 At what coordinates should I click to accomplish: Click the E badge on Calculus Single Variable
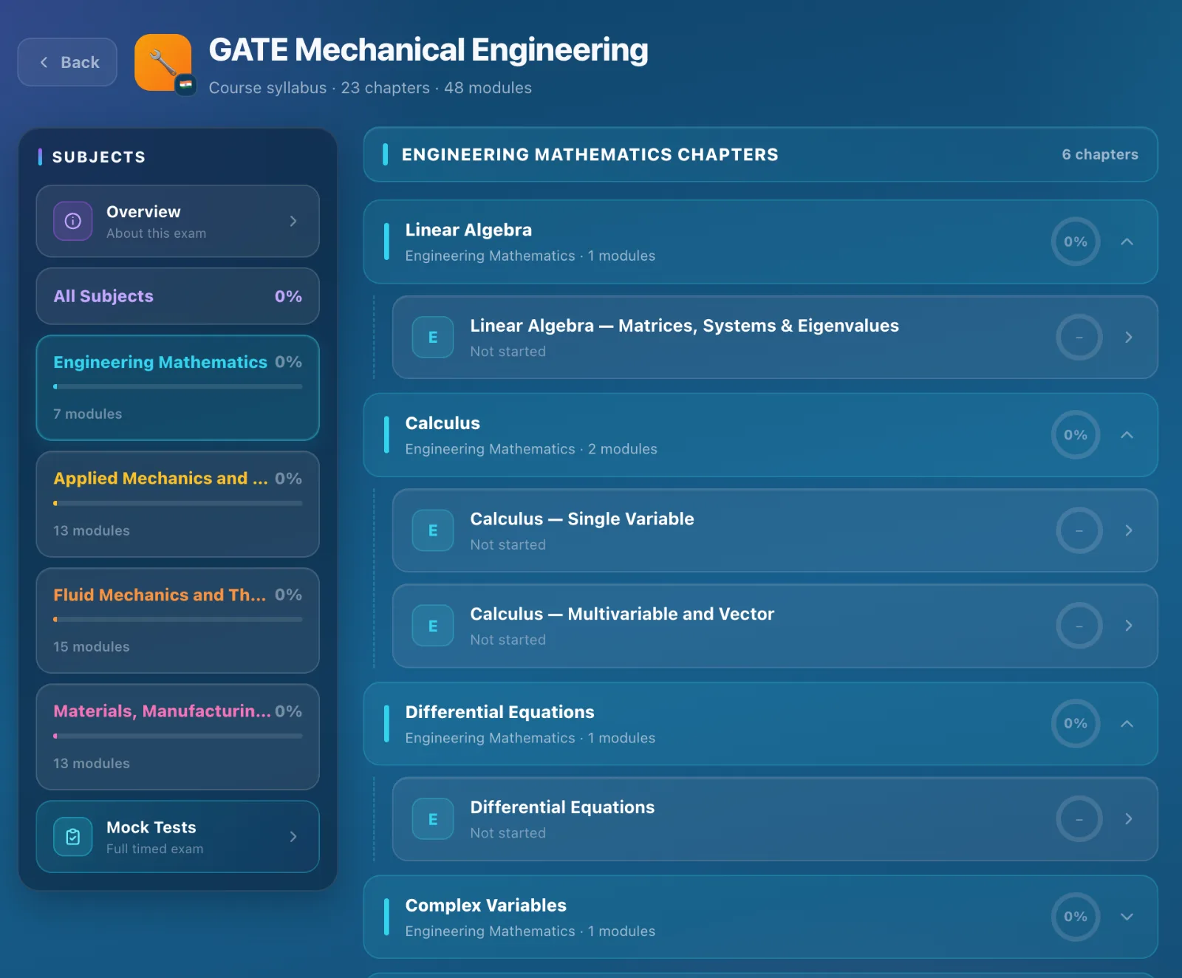(x=433, y=530)
